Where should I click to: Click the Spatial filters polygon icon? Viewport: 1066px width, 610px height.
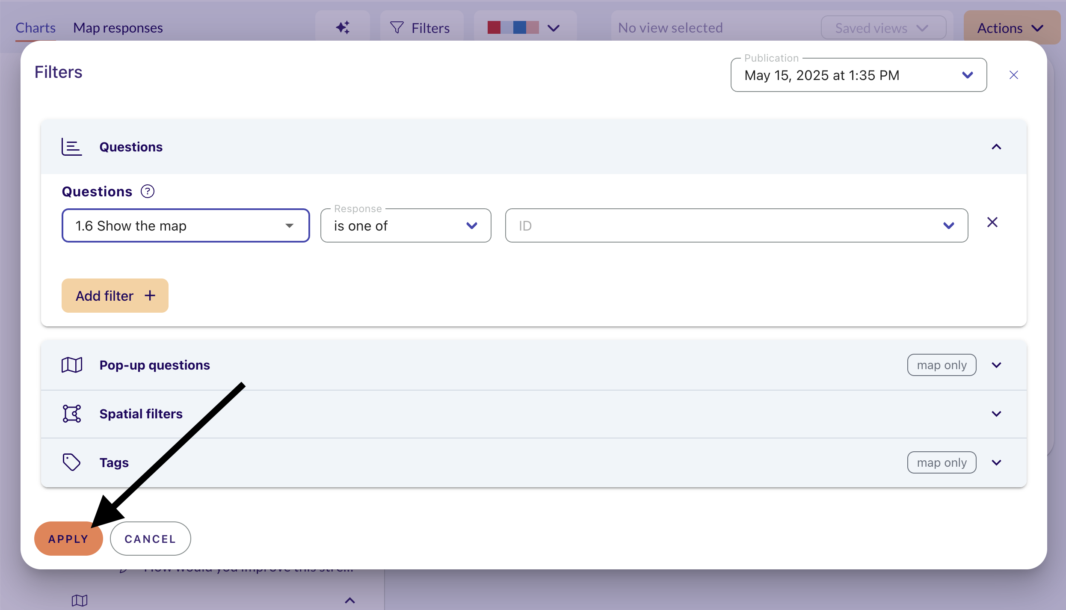coord(71,414)
